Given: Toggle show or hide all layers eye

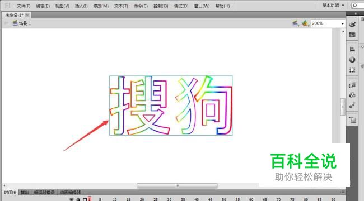Looking at the screenshot, I should [72, 199].
